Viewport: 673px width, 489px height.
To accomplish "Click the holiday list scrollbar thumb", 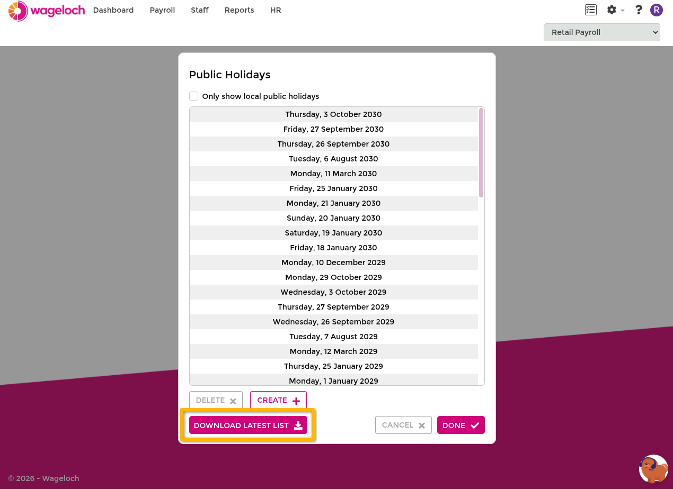I will tap(481, 152).
